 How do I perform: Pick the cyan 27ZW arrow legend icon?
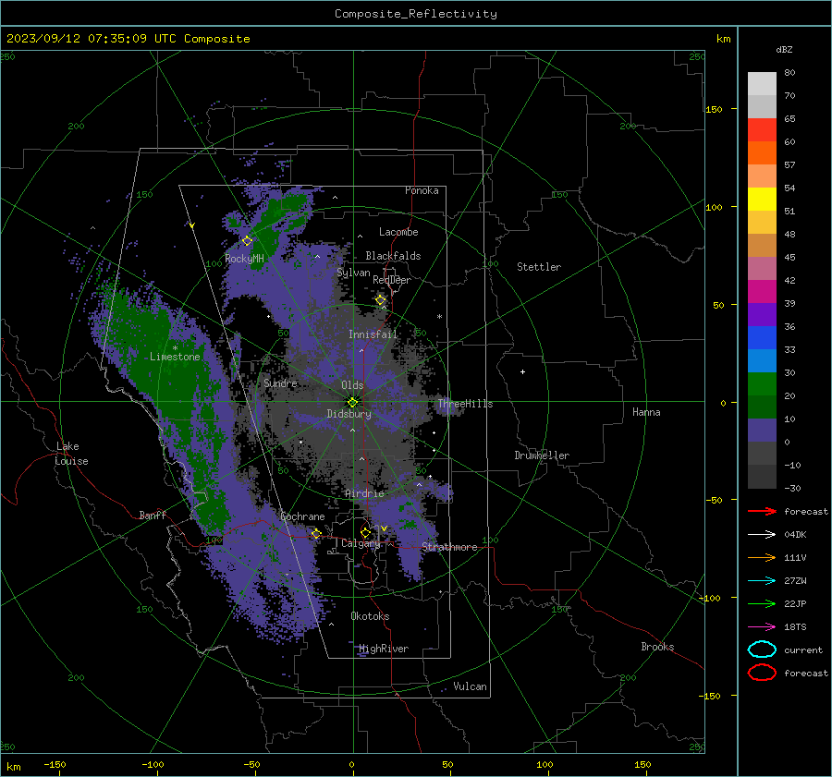click(762, 581)
